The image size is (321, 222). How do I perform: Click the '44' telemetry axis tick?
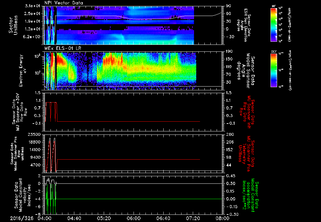(x=229, y=165)
